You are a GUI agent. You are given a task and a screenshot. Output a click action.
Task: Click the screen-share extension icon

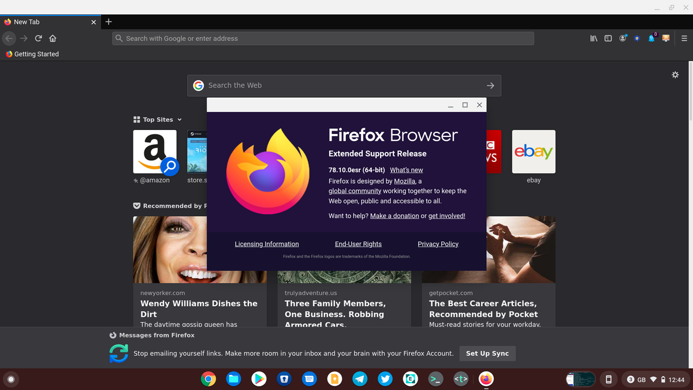coord(666,38)
